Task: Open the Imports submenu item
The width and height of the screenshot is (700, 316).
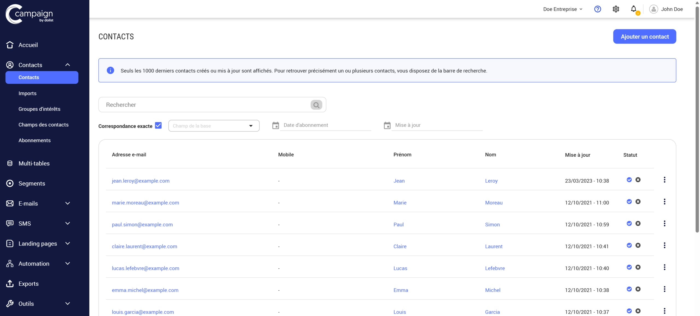Action: tap(27, 93)
